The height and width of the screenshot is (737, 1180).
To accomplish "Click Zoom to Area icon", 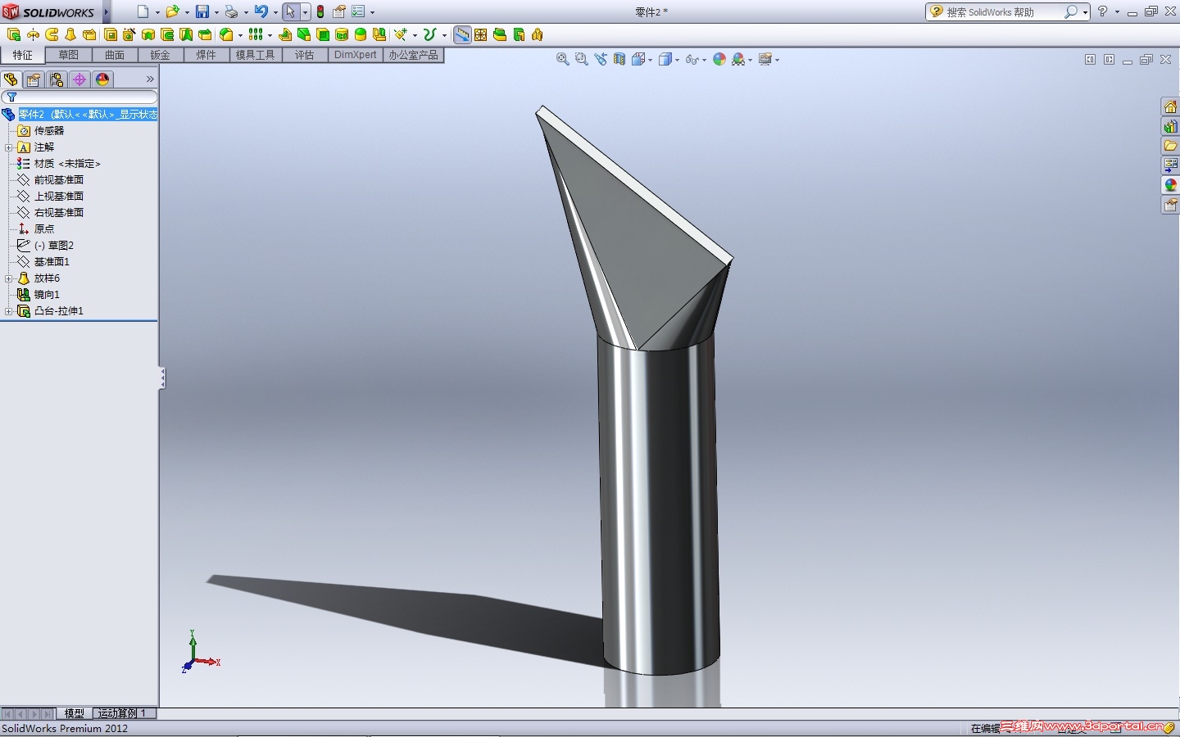I will coord(581,59).
